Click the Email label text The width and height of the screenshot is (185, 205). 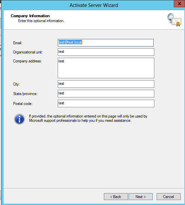[18, 43]
